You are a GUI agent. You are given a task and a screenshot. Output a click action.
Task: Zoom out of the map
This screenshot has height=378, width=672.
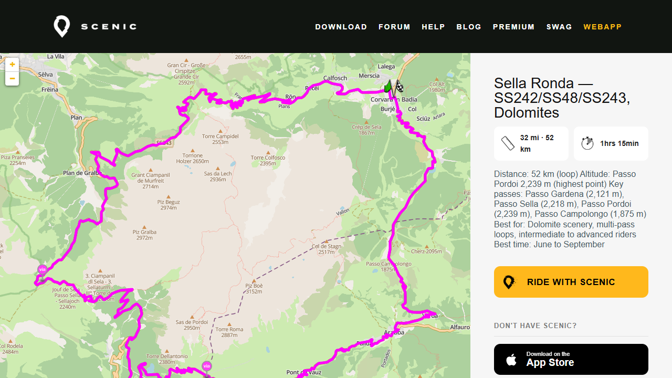point(12,78)
